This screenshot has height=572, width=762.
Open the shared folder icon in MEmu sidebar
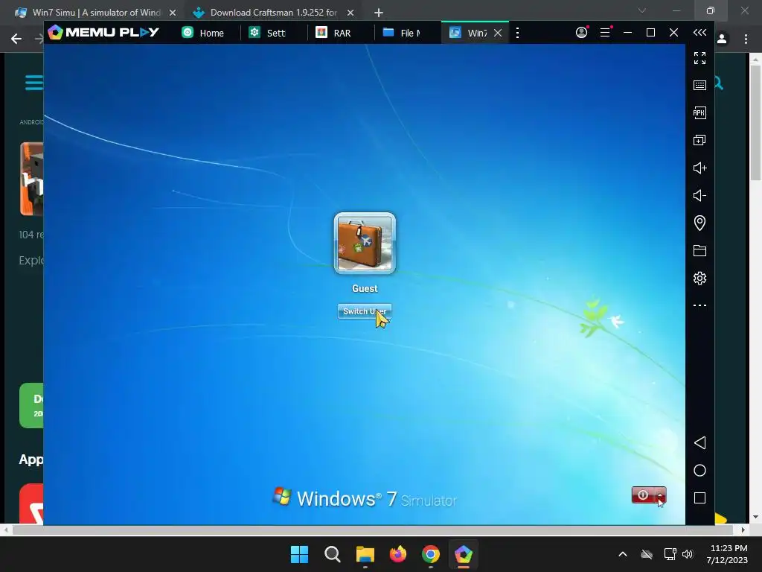[x=699, y=250]
